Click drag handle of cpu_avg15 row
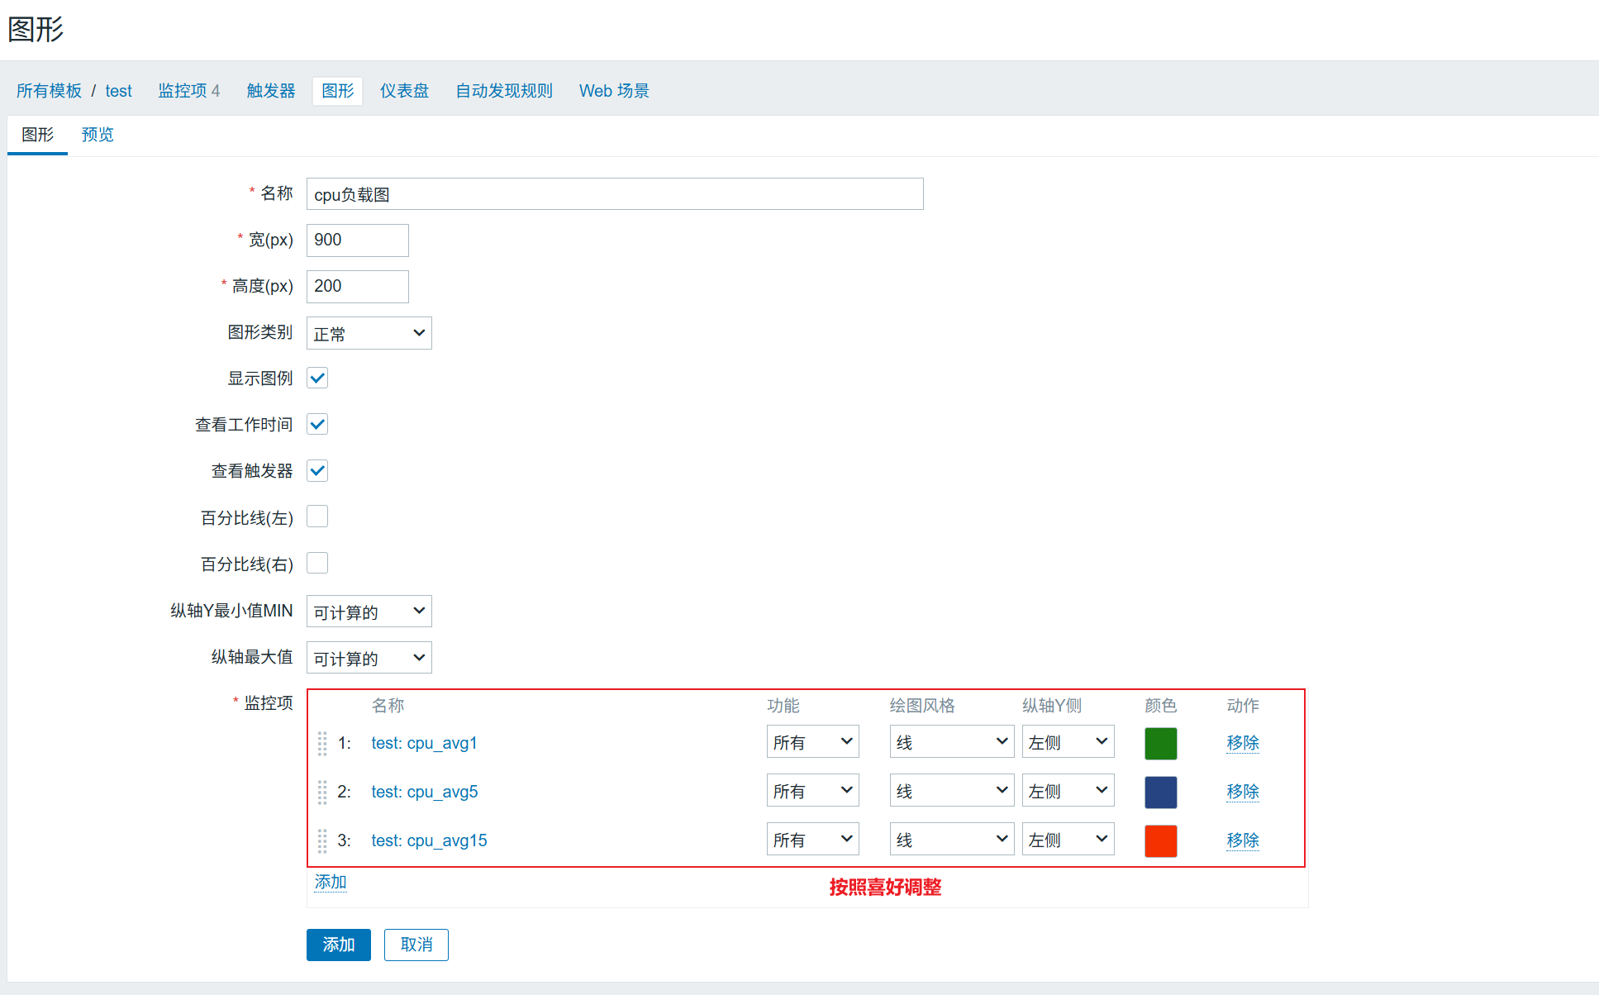Viewport: 1599px width, 995px height. [322, 840]
